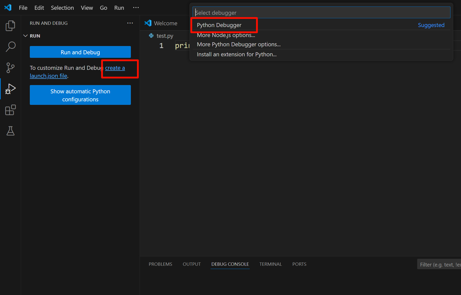Switch to the OUTPUT panel tab

(192, 264)
